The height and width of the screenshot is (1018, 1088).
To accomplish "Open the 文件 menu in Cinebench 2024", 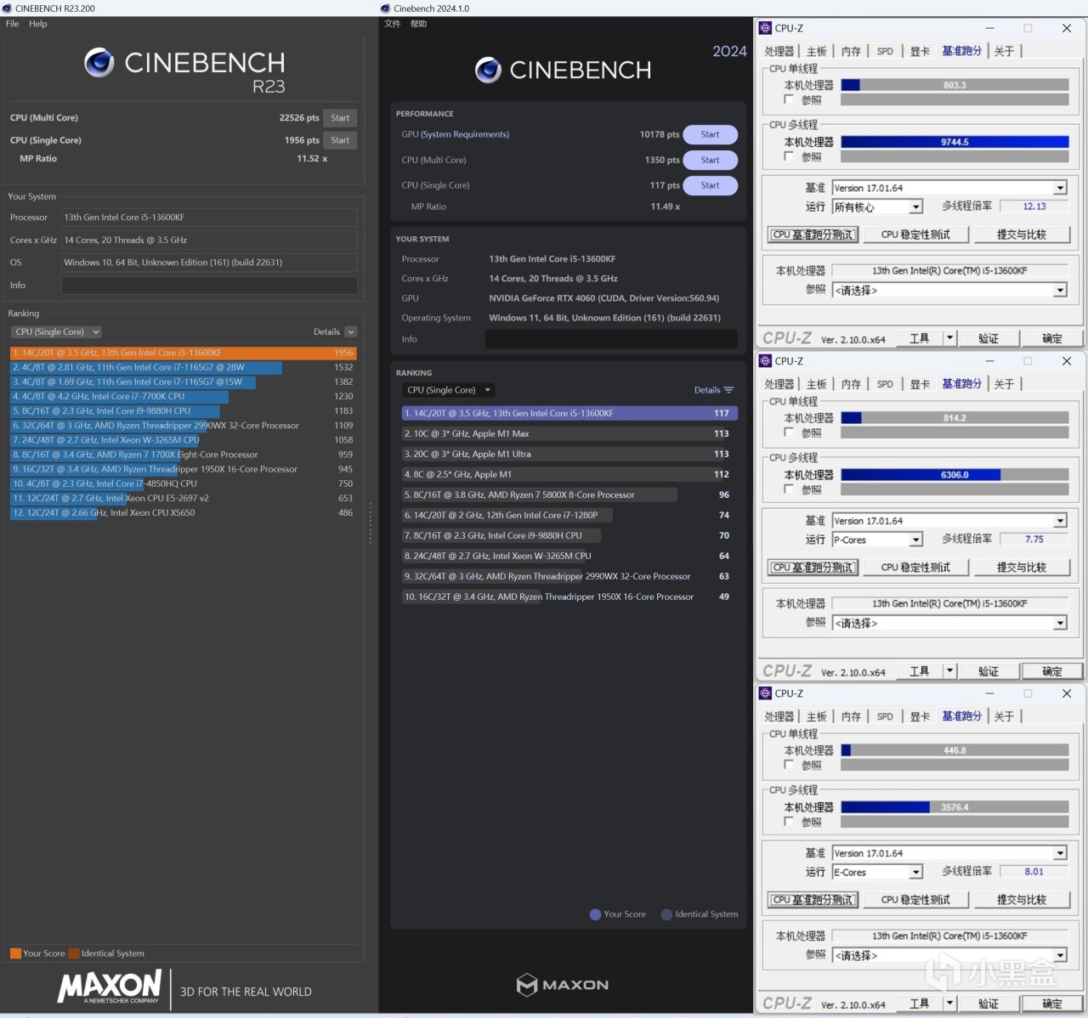I will tap(393, 24).
